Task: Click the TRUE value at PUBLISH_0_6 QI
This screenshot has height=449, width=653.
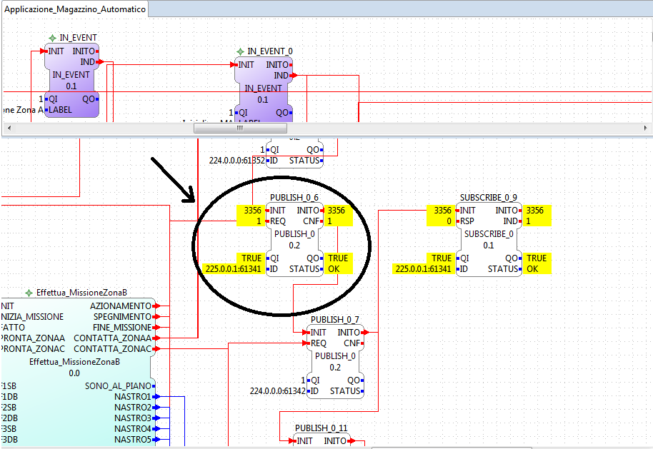Action: tap(251, 258)
